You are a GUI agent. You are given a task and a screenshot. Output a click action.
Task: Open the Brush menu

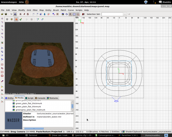point(56,10)
